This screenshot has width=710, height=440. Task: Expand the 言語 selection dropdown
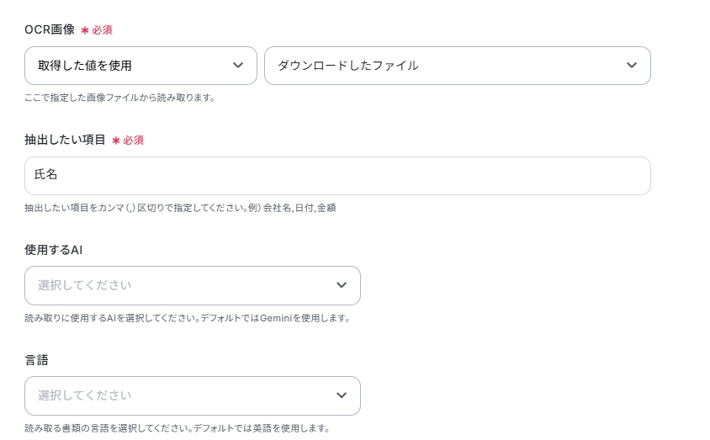[185, 395]
